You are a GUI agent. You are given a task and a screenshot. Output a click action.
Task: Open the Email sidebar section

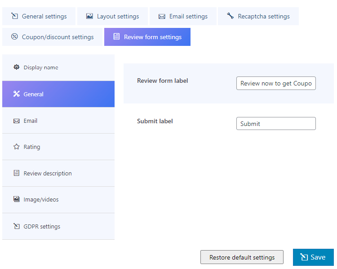(x=58, y=121)
